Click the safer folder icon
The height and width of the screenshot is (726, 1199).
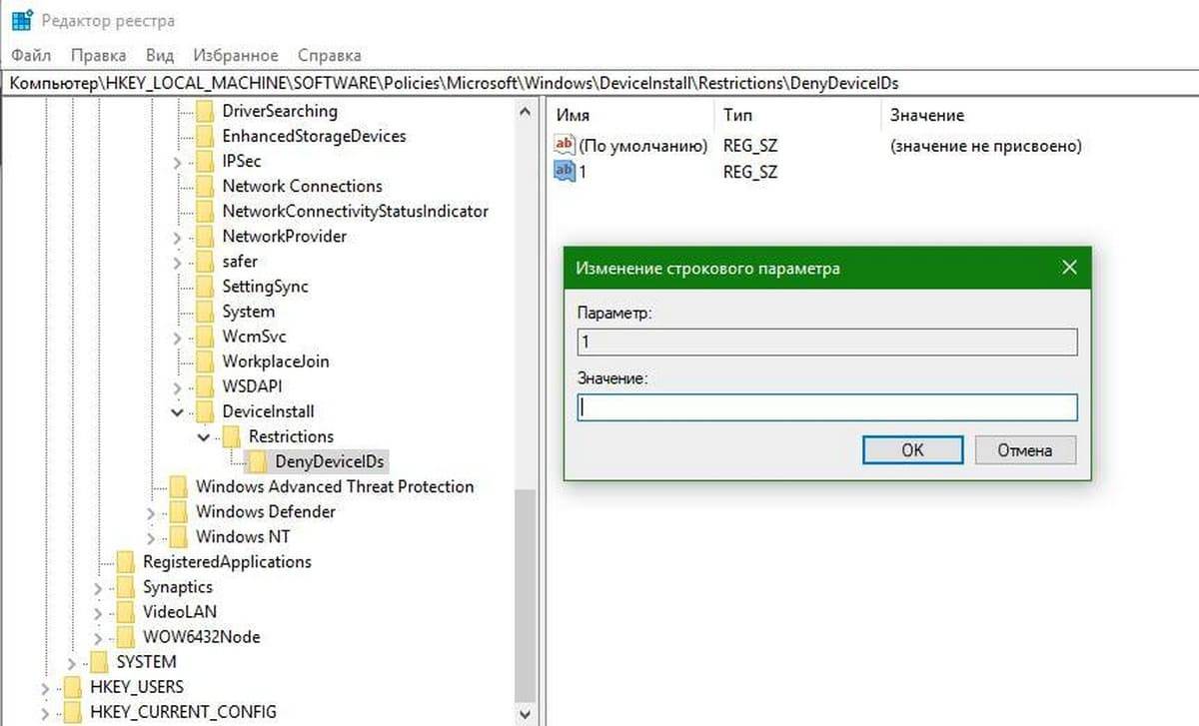coord(205,261)
